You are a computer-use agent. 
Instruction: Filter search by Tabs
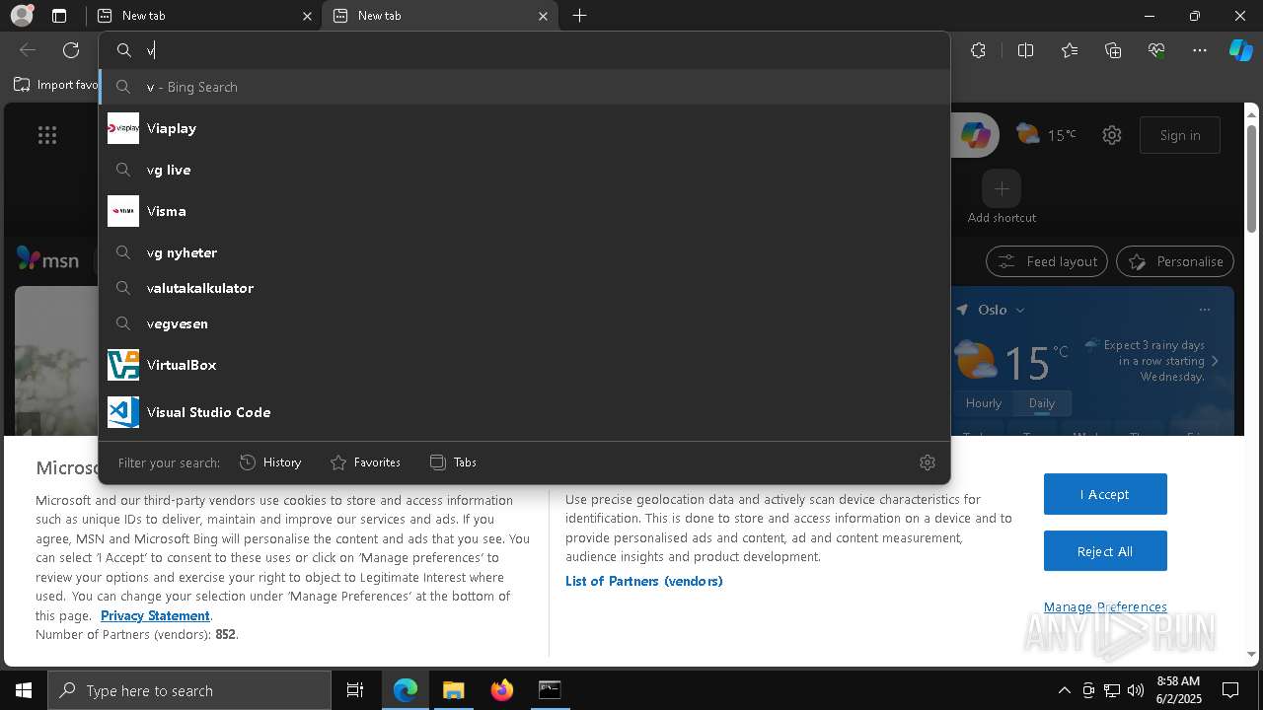point(453,462)
